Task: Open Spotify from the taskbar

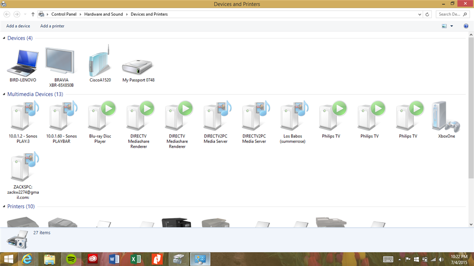Action: click(x=71, y=259)
